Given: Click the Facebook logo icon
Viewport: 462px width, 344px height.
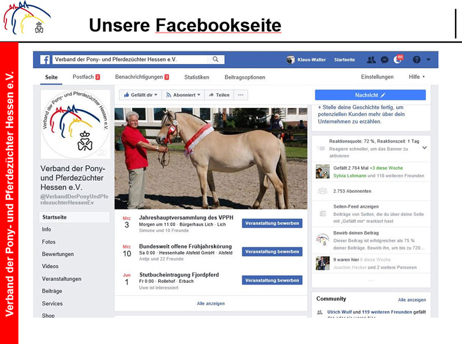Looking at the screenshot, I should (45, 60).
